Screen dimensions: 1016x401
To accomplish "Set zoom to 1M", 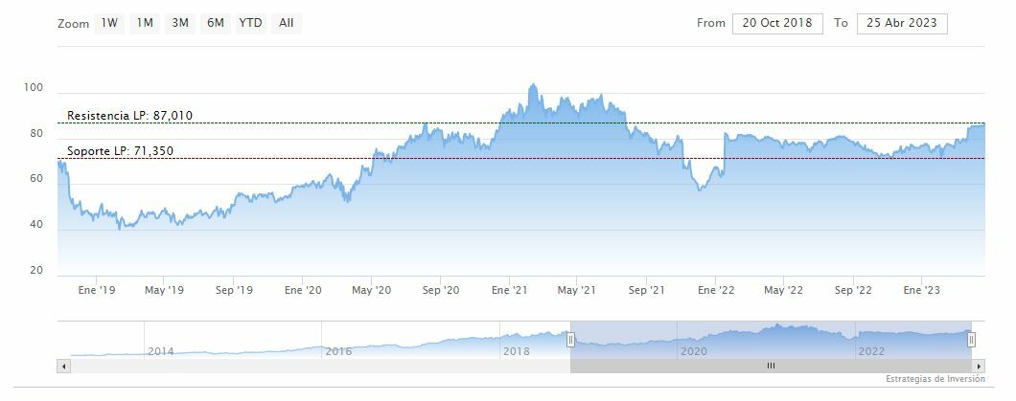I will 145,23.
